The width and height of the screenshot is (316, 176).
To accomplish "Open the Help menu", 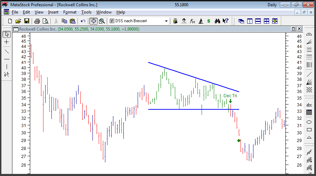I will click(121, 12).
